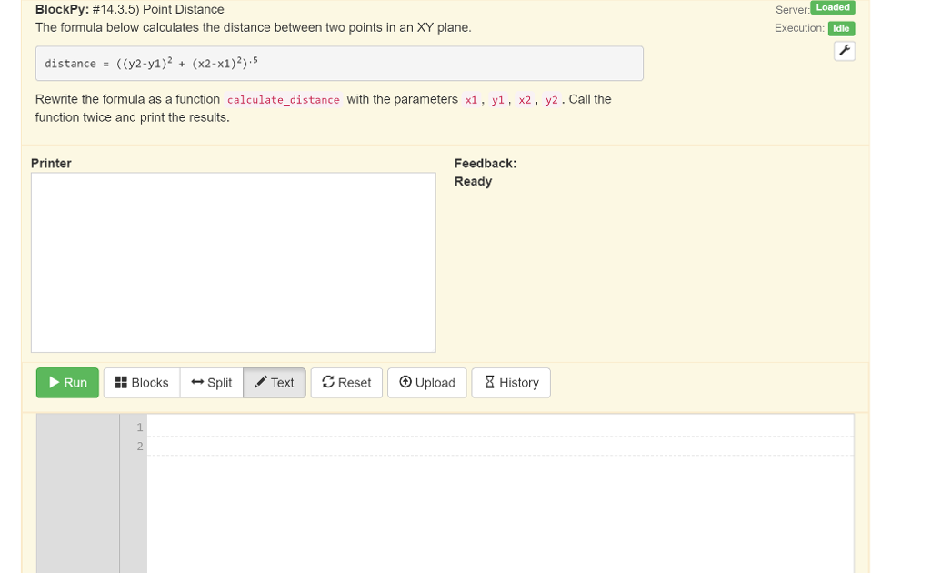
Task: Click the distance formula code box
Action: (339, 63)
